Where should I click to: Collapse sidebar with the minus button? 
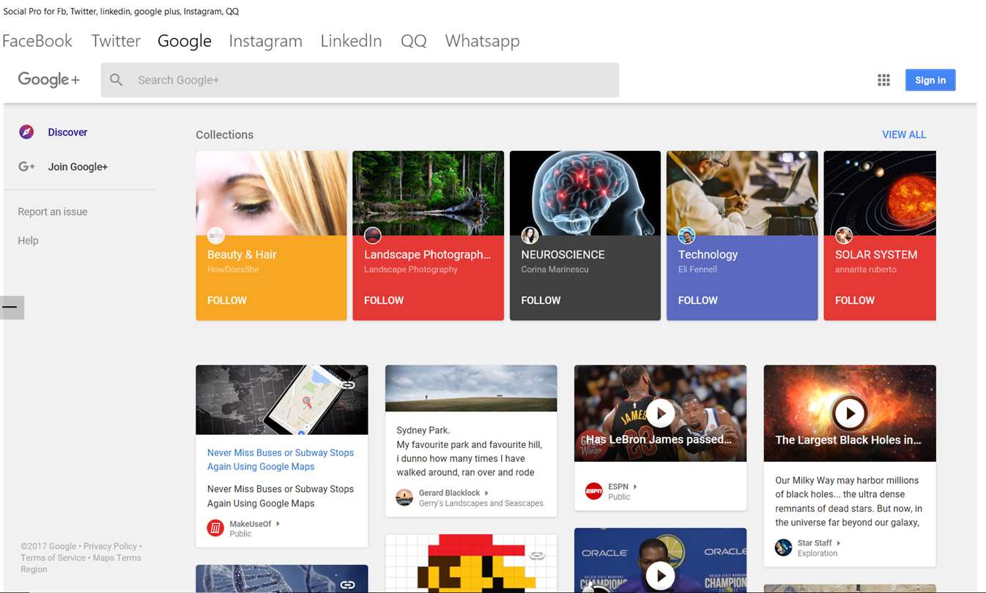pyautogui.click(x=12, y=307)
